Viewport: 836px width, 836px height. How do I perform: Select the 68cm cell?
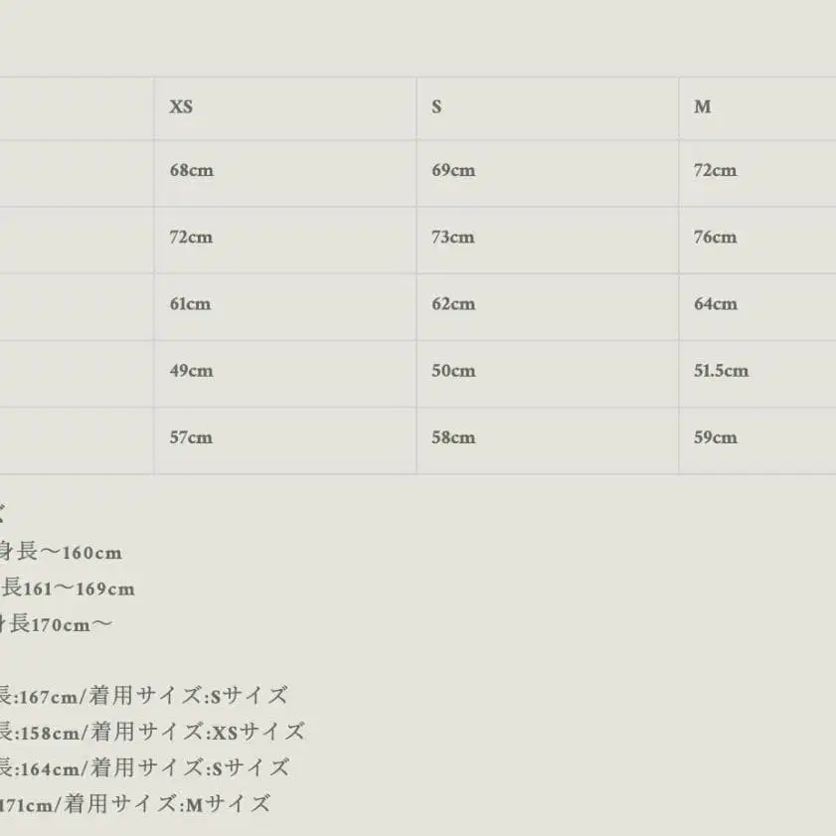click(x=191, y=171)
